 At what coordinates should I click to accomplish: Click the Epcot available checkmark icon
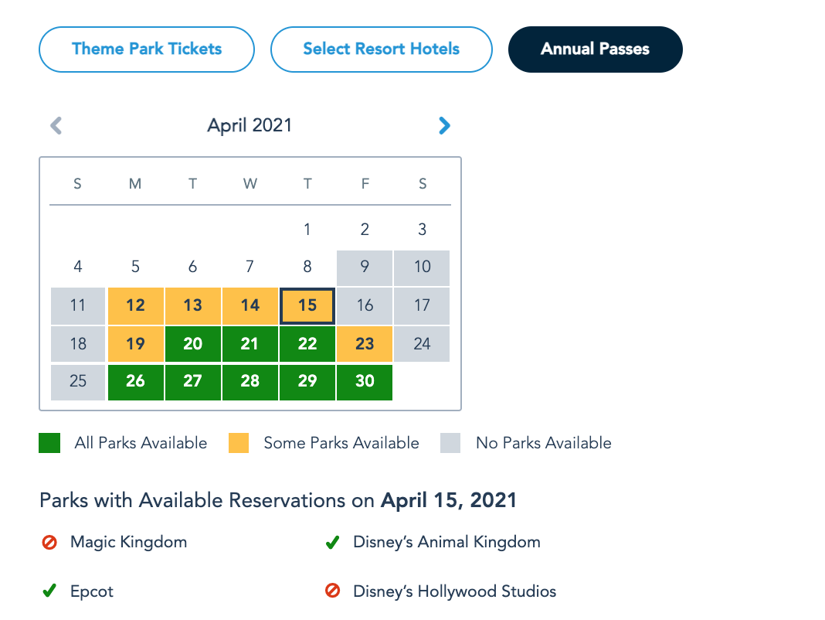49,592
